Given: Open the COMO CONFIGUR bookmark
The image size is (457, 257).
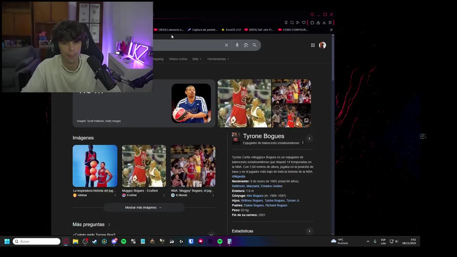Looking at the screenshot, I should click(x=293, y=30).
